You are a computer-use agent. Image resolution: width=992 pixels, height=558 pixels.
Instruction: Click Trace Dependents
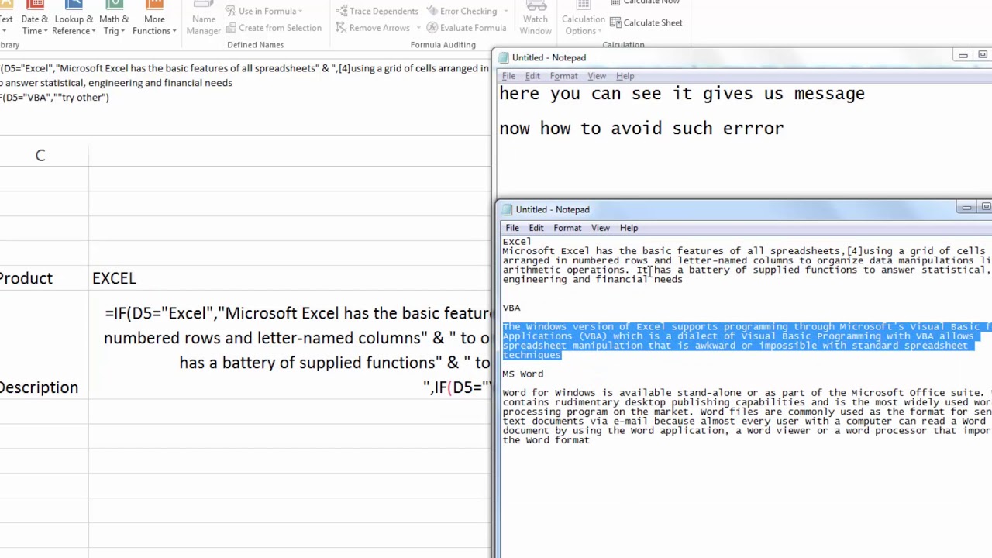click(377, 11)
